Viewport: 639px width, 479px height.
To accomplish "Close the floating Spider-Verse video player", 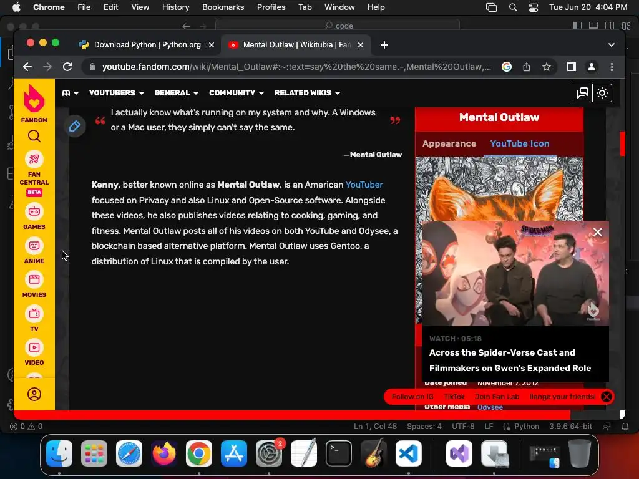I will (x=598, y=232).
